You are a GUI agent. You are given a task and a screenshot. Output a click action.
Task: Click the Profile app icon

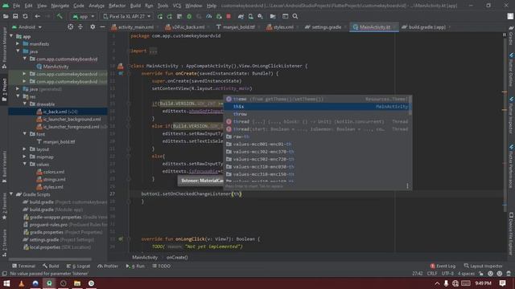click(x=209, y=16)
